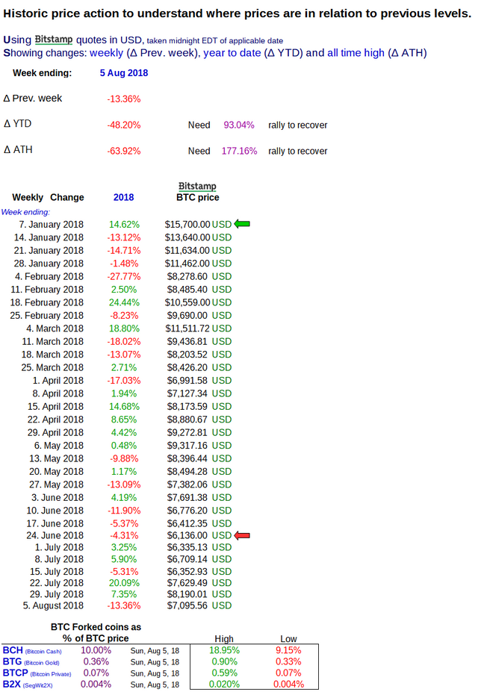
Task: Click price $7,095.56 for 5 August
Action: pyautogui.click(x=187, y=605)
